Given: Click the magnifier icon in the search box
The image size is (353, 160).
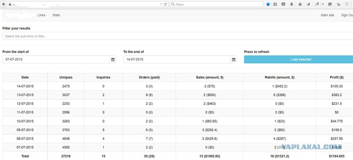Looking at the screenshot, I should [173, 4].
